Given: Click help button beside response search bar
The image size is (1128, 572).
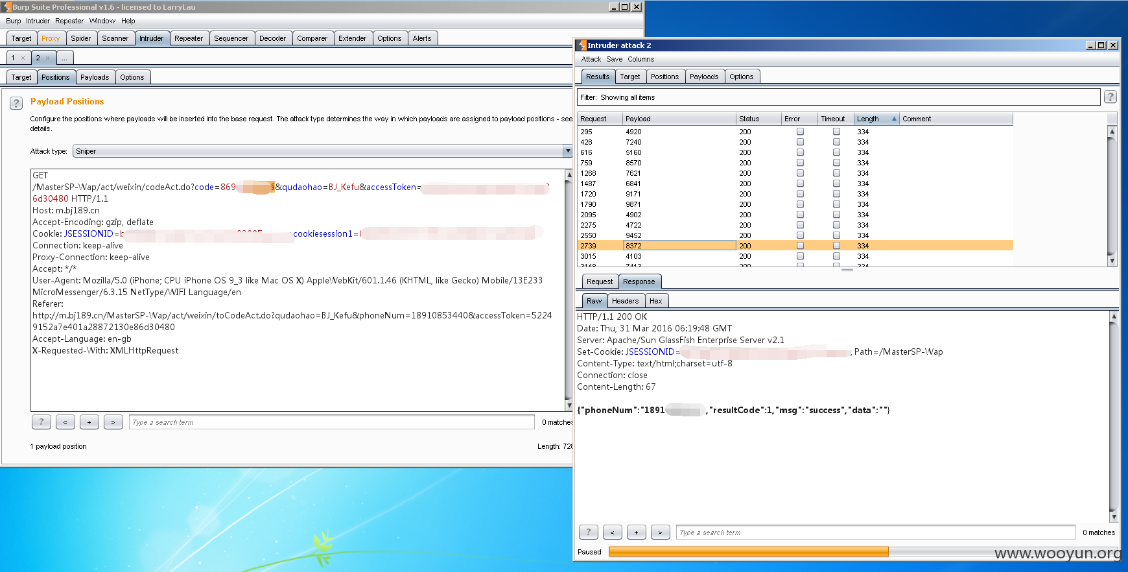Looking at the screenshot, I should (589, 532).
